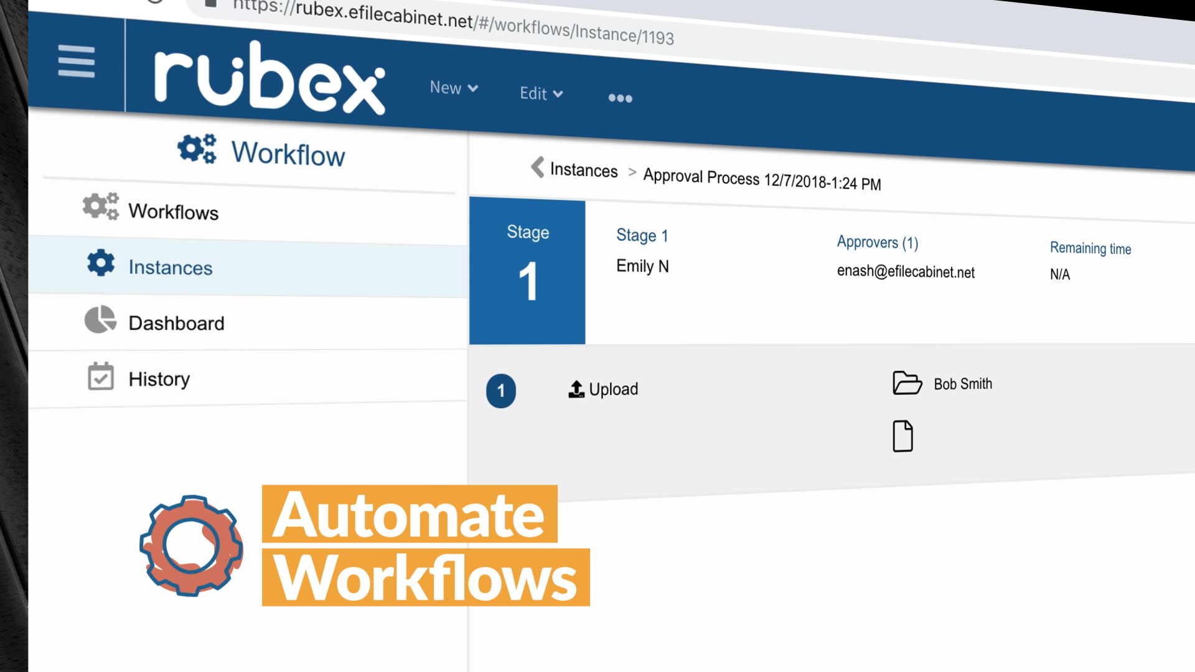Image resolution: width=1195 pixels, height=672 pixels.
Task: Click the Upload button
Action: pos(603,389)
